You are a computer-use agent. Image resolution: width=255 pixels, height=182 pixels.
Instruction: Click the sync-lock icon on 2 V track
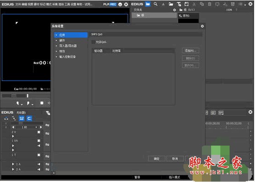(x=47, y=134)
